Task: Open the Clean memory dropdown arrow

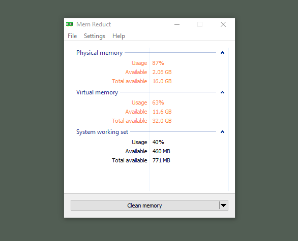Action: pos(224,205)
